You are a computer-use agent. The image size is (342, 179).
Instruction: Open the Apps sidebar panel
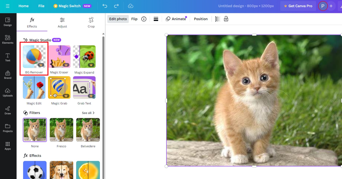point(8,146)
